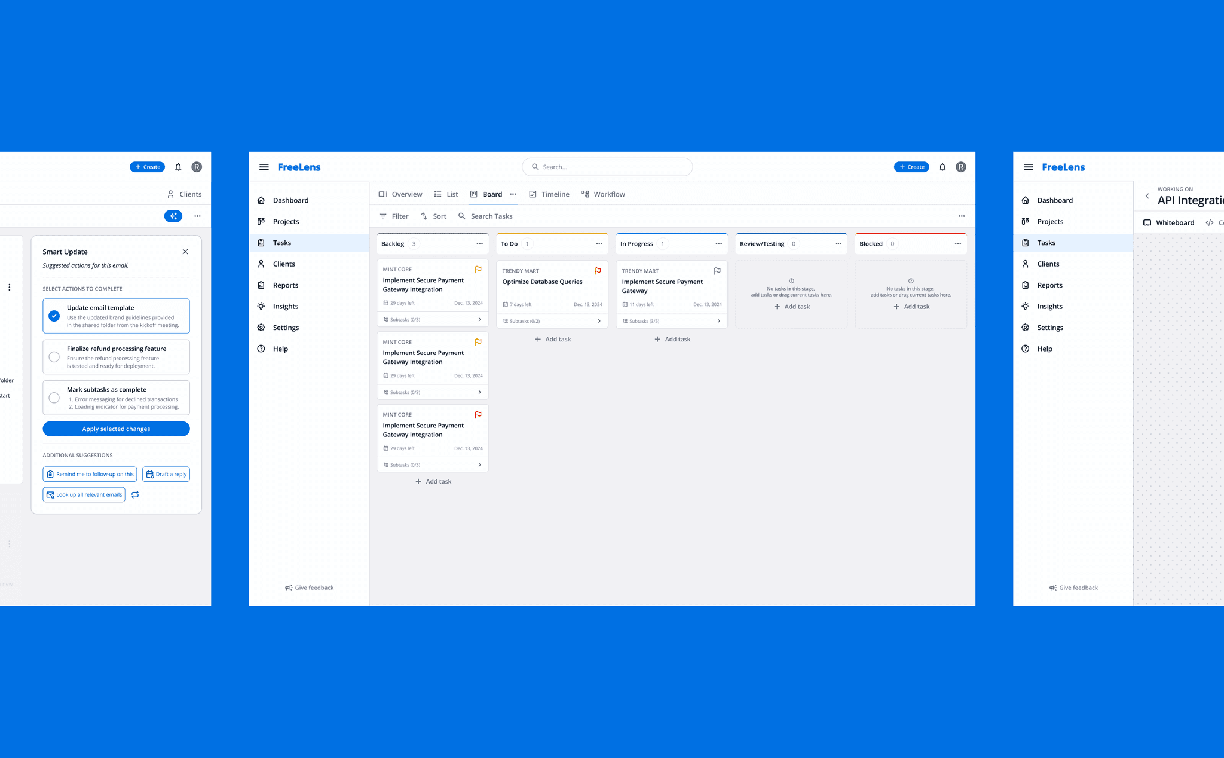The width and height of the screenshot is (1224, 758).
Task: Open the Board tab options menu
Action: pos(513,194)
